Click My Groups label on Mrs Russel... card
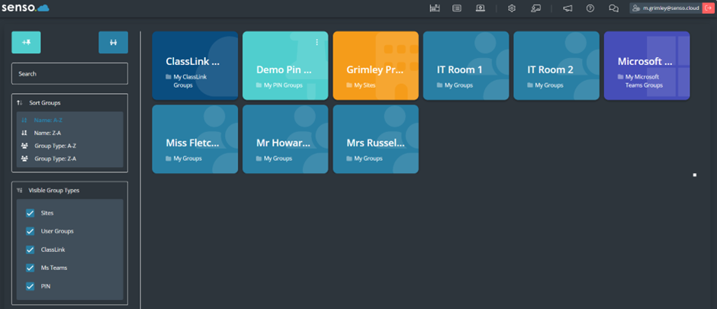The height and width of the screenshot is (309, 717). click(368, 159)
